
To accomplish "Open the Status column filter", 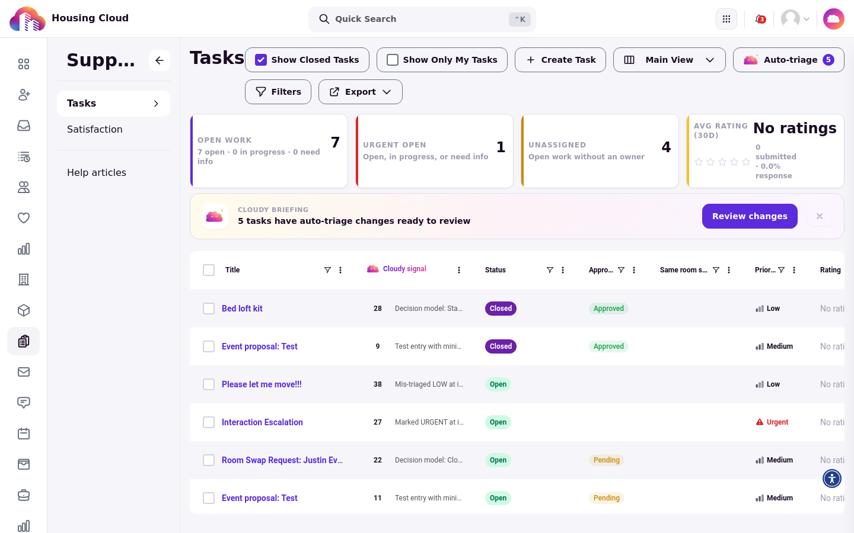I will (550, 270).
